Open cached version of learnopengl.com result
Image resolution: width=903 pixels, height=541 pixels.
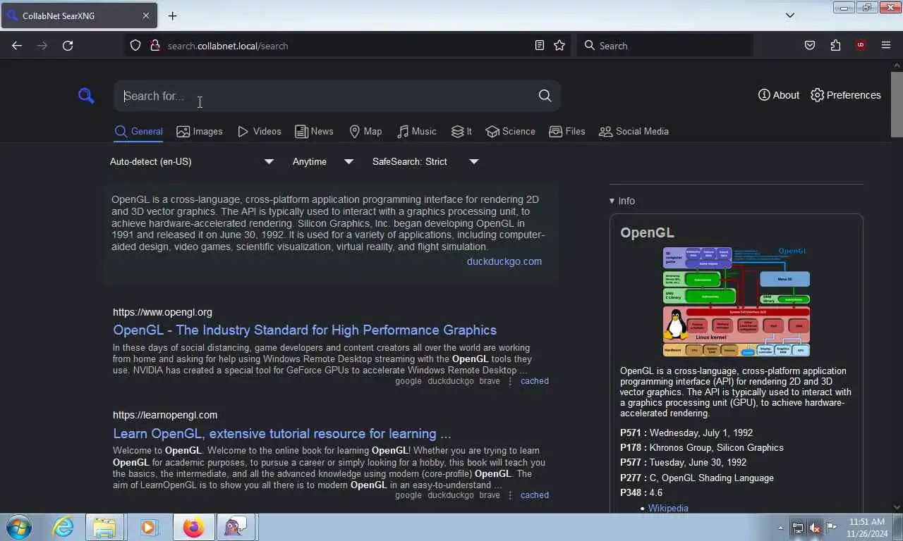click(x=535, y=495)
